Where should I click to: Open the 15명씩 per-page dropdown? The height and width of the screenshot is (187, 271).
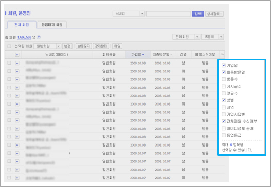pos(212,37)
